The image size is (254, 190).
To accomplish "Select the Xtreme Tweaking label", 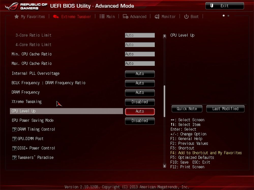I will point(26,102).
